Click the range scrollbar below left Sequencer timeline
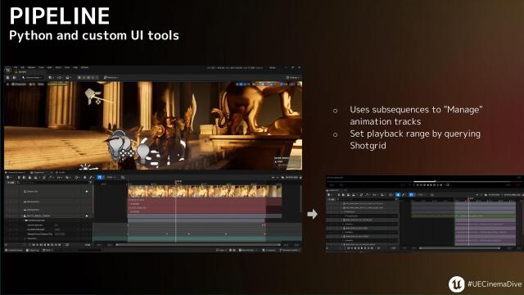Viewport: 524px width, 295px height. click(198, 245)
